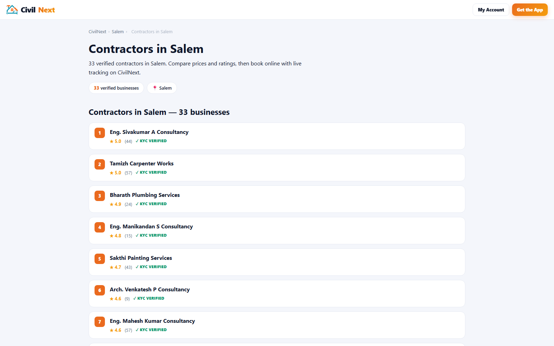The height and width of the screenshot is (346, 554).
Task: Click the (43) review count for Sakthi Painting
Action: point(128,267)
